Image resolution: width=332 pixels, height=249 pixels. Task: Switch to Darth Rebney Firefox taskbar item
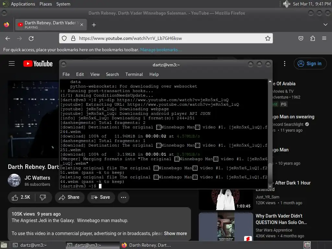(147, 245)
